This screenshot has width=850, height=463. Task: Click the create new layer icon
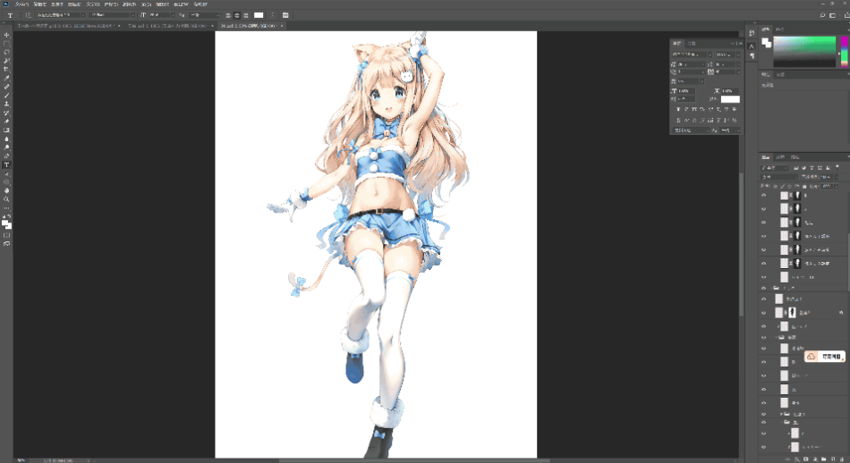pos(833,459)
